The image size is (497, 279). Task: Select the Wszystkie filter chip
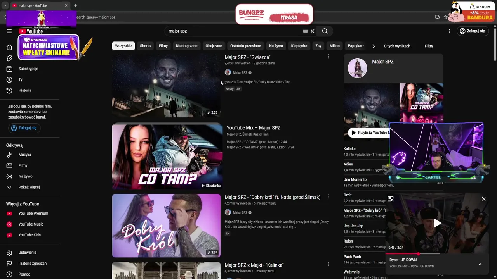click(123, 46)
